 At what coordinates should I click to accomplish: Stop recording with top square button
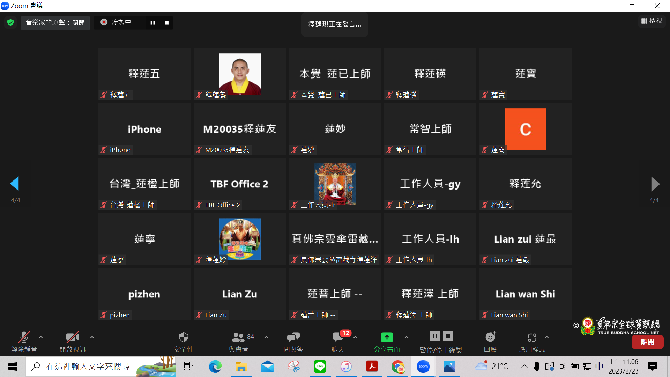point(167,23)
